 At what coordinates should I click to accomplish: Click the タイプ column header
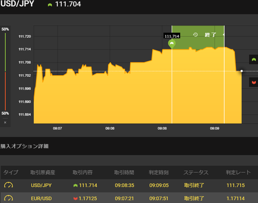[x=11, y=172]
